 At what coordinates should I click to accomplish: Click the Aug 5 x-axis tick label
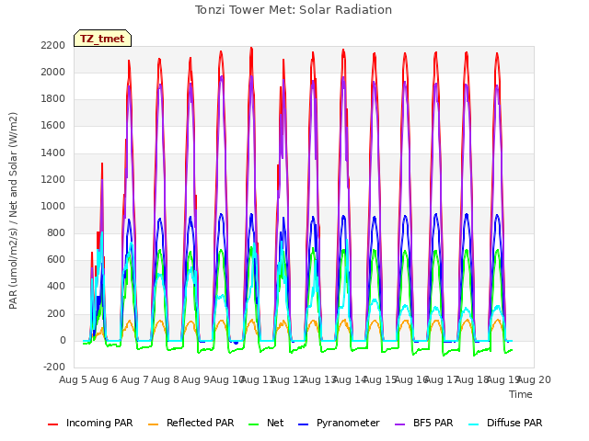coord(73,379)
